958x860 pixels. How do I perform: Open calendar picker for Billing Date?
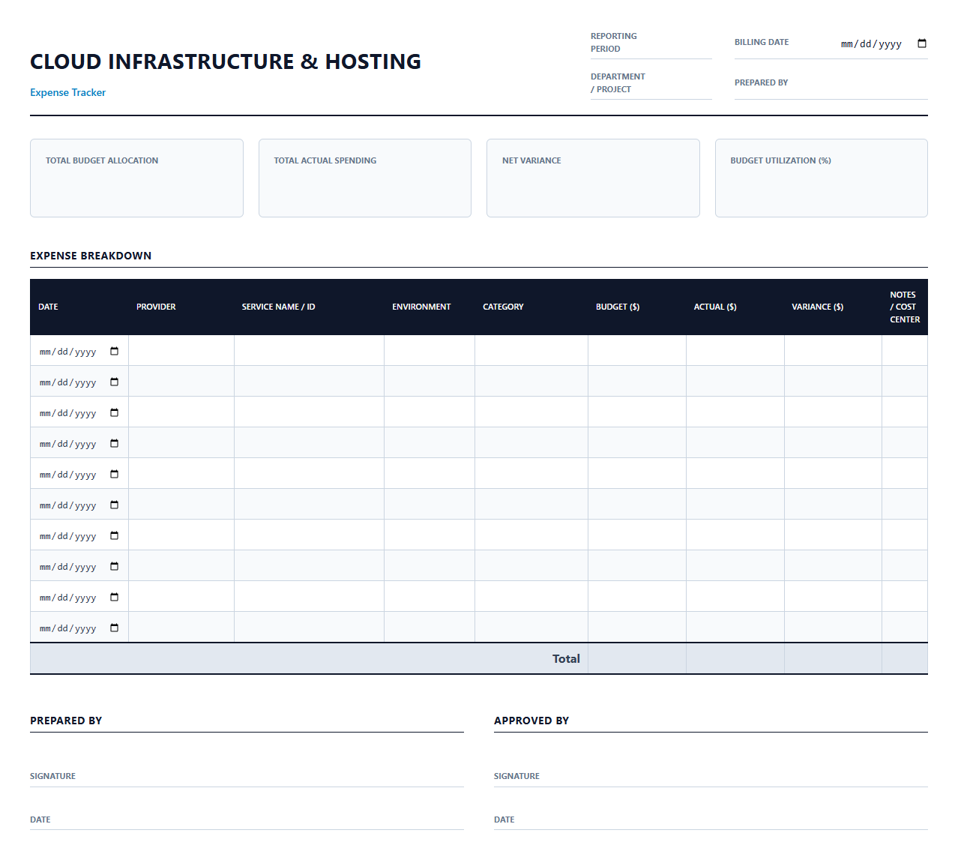pyautogui.click(x=922, y=43)
